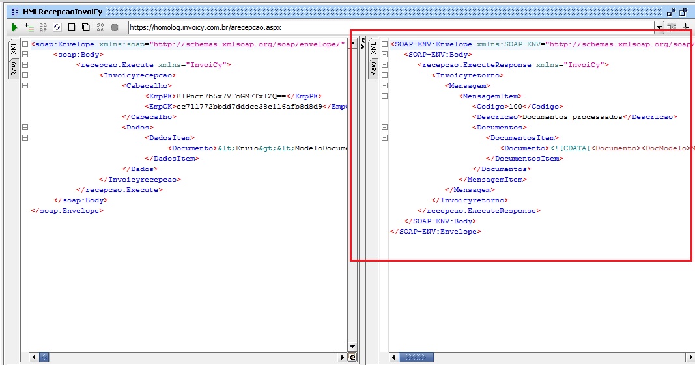Click the add-to-TestCase plus icon
This screenshot has width=695, height=365.
29,27
